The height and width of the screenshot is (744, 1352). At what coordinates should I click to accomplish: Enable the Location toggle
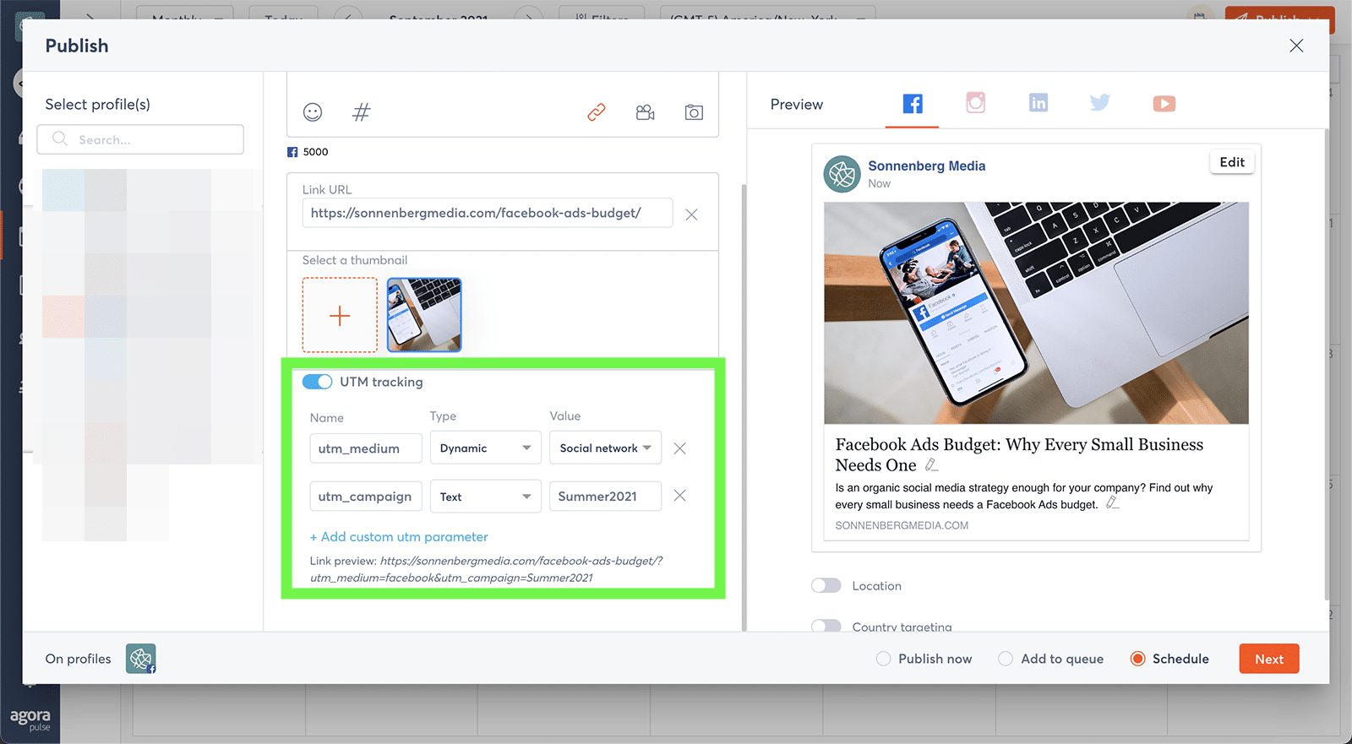coord(826,585)
